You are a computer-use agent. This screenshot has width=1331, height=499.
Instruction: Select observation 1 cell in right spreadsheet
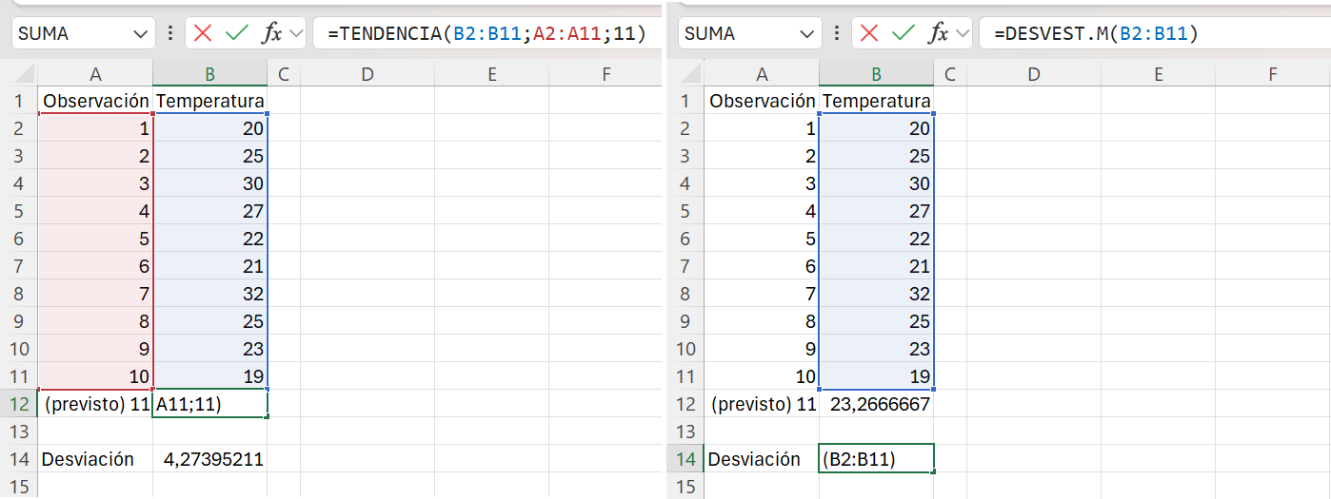762,128
